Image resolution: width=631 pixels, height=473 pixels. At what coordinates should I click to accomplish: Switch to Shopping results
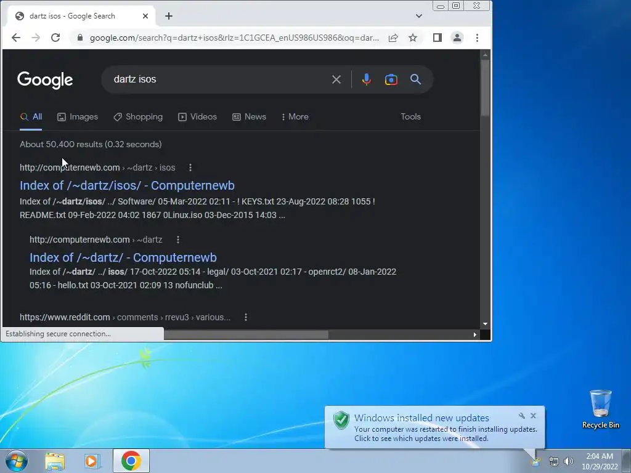pos(138,116)
